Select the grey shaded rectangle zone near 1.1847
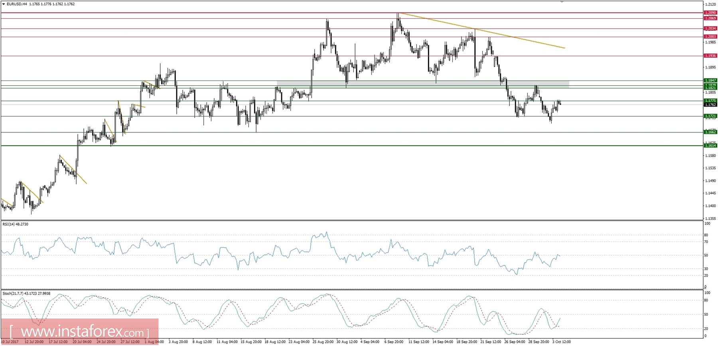Viewport: 718px width, 346px height. [423, 84]
